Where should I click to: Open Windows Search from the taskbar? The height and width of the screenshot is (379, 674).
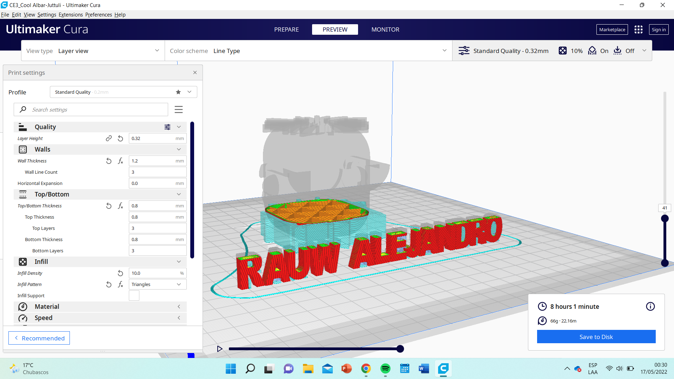pyautogui.click(x=250, y=368)
